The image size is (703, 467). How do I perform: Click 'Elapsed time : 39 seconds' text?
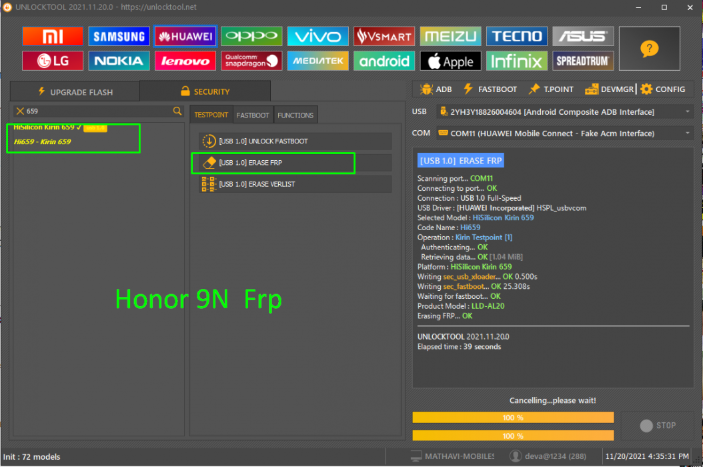(459, 347)
